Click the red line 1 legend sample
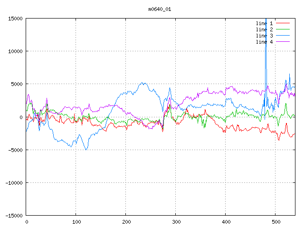This screenshot has height=228, width=304. click(x=283, y=23)
